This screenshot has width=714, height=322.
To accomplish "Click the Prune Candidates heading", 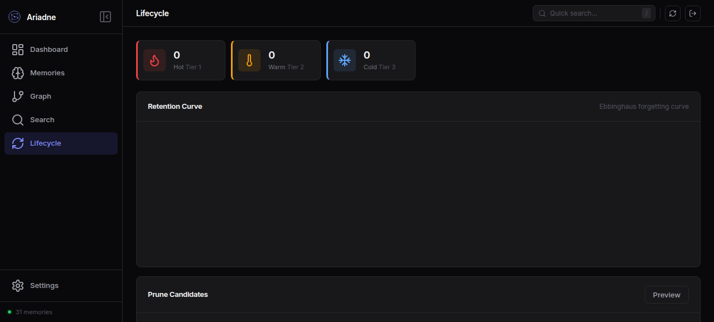I will coord(178,295).
